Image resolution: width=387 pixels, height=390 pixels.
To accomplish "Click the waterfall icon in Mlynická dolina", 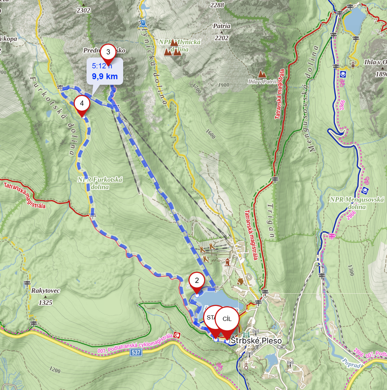I will point(142,24).
